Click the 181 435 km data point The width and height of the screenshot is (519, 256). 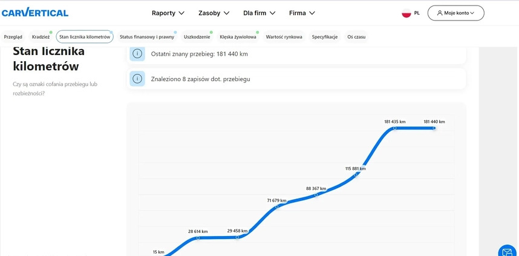click(395, 128)
